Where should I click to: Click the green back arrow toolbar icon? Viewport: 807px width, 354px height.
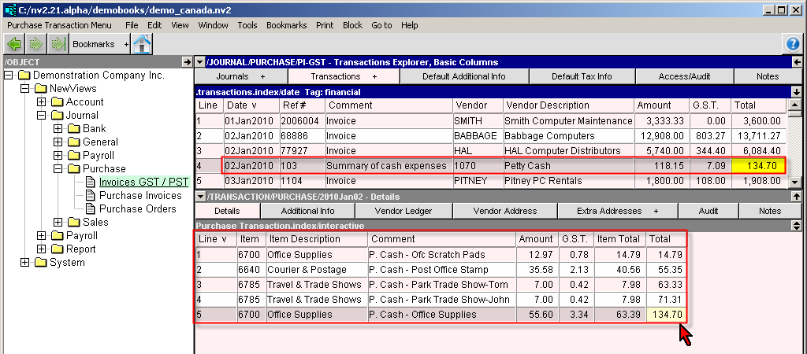13,44
